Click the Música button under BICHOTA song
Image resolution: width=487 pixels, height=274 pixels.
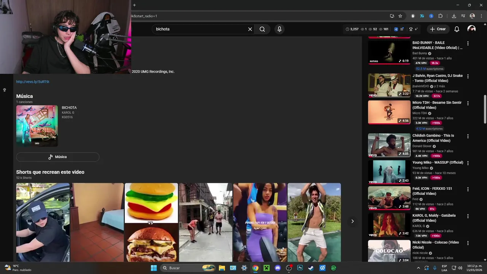point(58,157)
